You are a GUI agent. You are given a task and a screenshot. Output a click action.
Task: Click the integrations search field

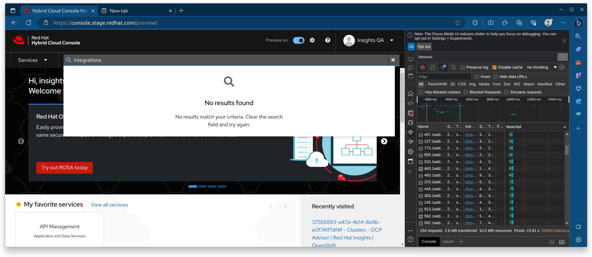[x=225, y=60]
